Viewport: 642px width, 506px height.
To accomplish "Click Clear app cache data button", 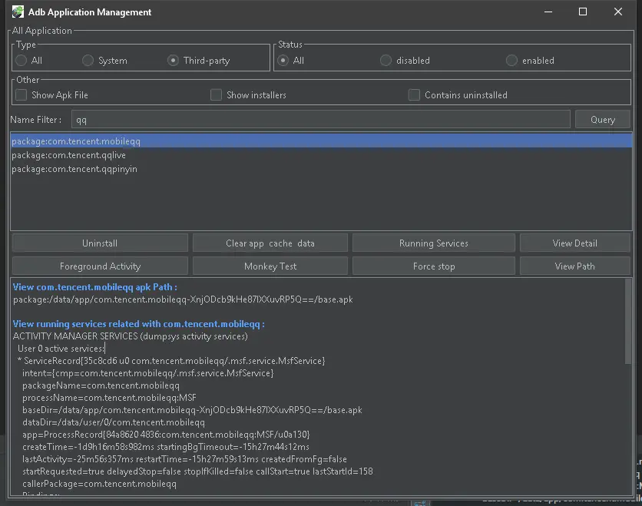I will point(270,243).
